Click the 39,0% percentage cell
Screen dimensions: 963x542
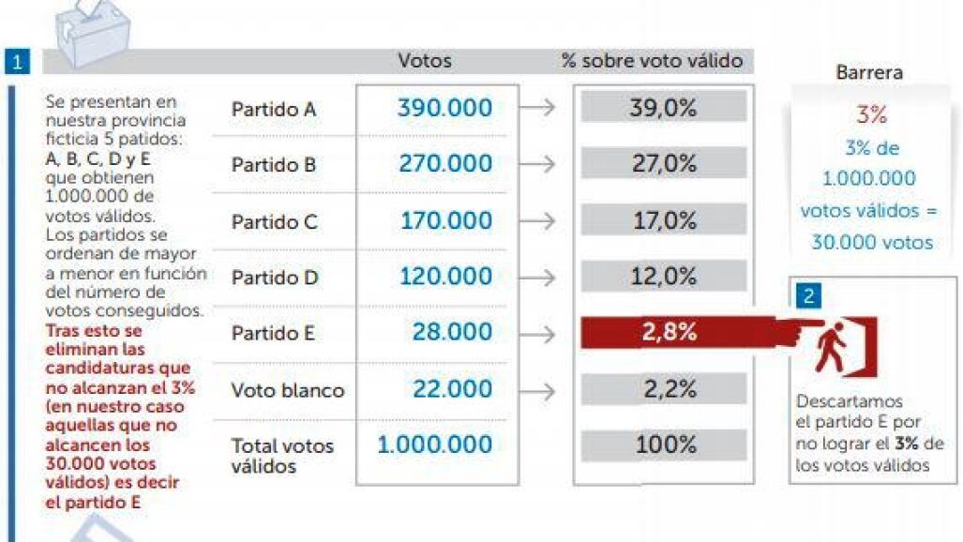pos(663,108)
